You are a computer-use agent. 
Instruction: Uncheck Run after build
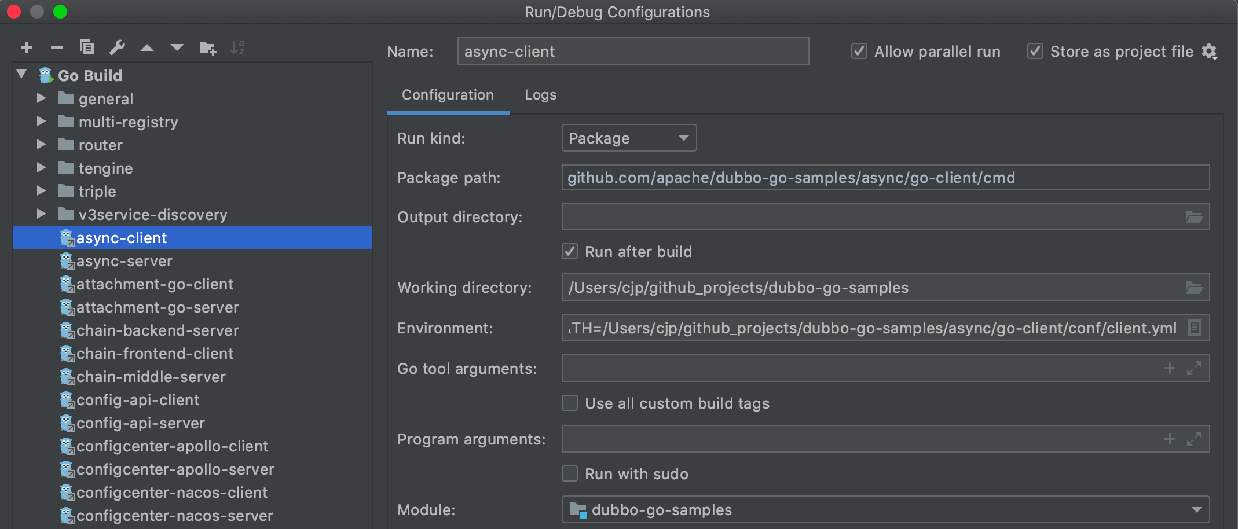pyautogui.click(x=570, y=251)
